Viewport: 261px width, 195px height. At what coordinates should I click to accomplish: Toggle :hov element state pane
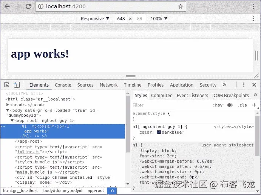(x=218, y=105)
